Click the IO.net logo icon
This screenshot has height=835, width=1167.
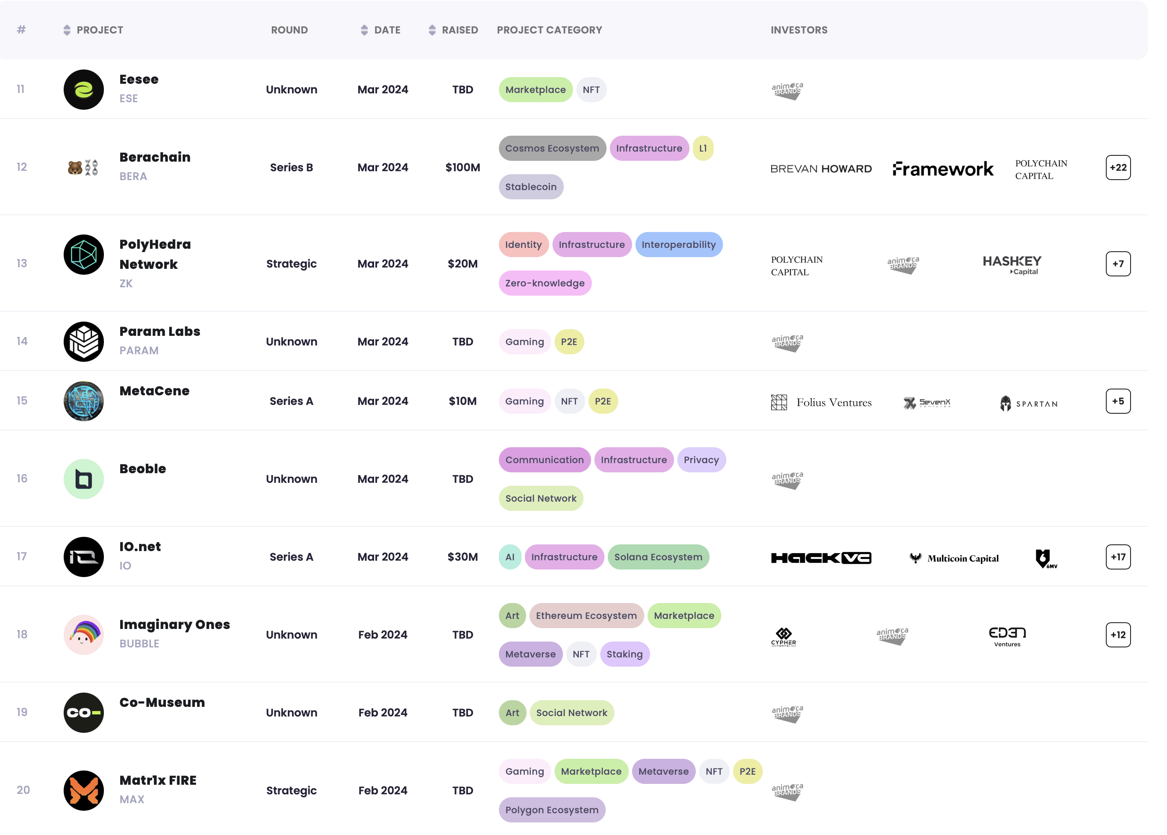tap(83, 557)
